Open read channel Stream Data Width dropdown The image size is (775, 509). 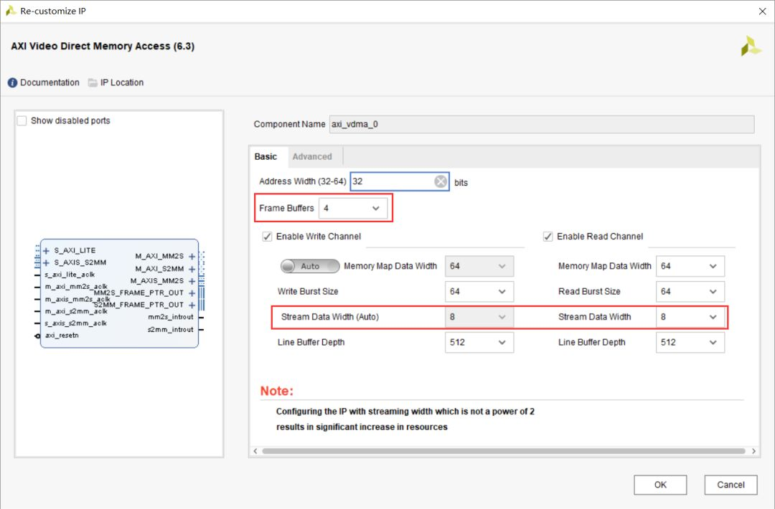[x=690, y=317]
